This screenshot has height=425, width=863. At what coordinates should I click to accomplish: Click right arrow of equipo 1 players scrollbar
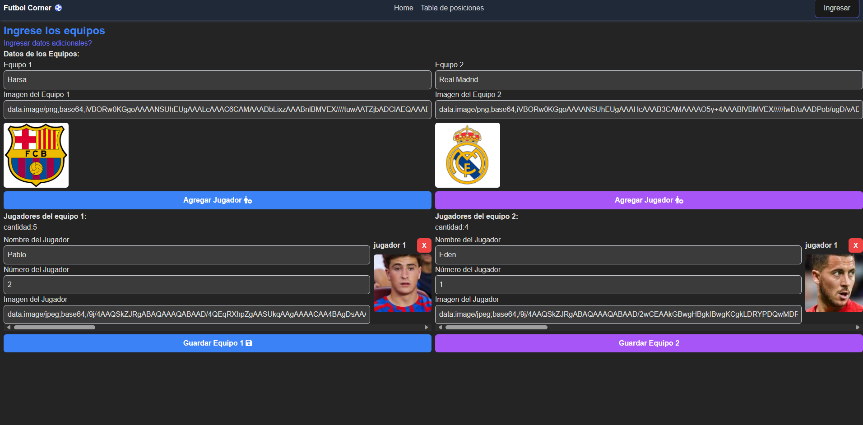pos(427,328)
